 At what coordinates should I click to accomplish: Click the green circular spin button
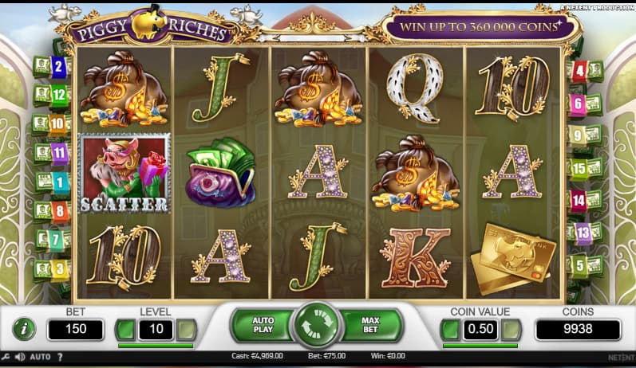[x=317, y=325]
